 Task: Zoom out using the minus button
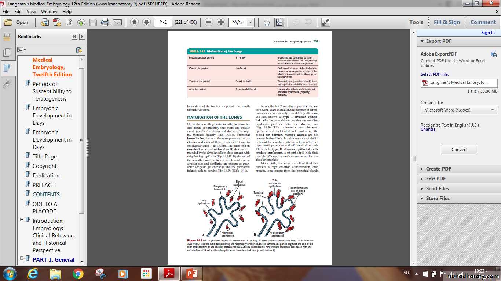click(x=209, y=22)
